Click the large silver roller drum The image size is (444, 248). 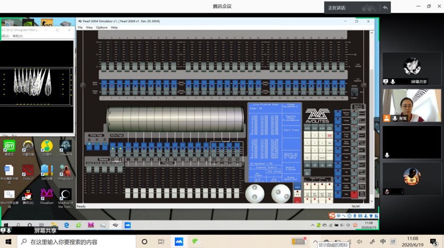point(177,120)
